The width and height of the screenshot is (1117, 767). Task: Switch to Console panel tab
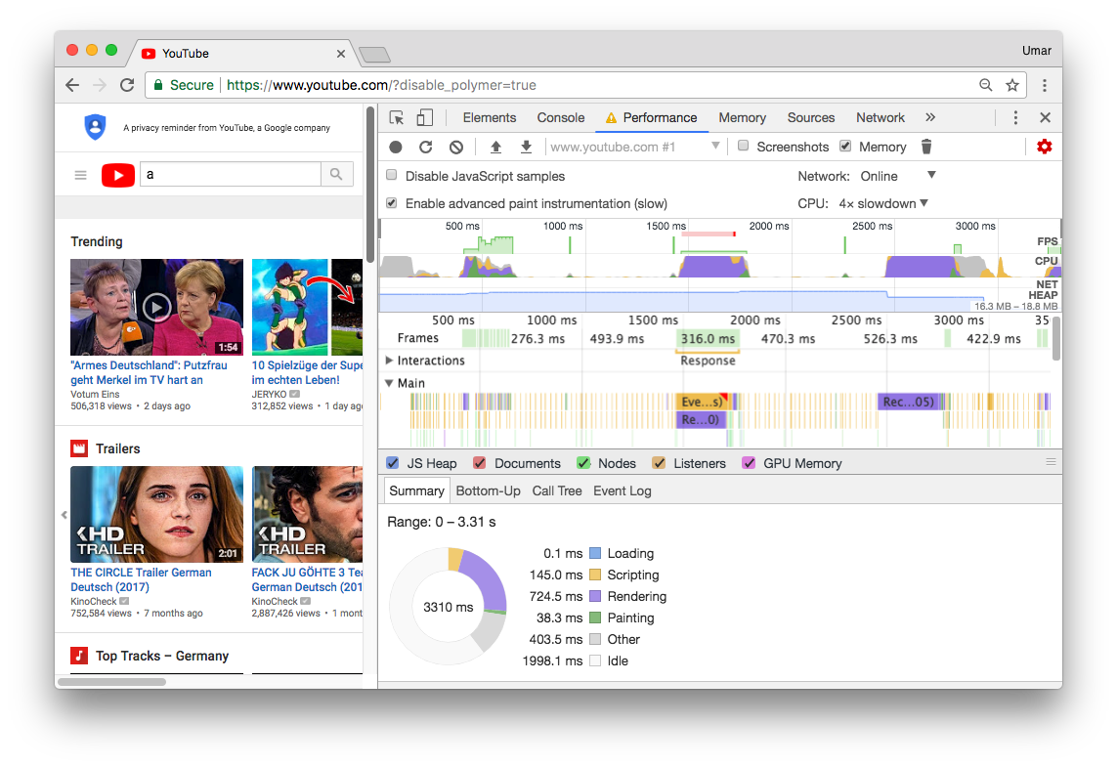pos(561,117)
